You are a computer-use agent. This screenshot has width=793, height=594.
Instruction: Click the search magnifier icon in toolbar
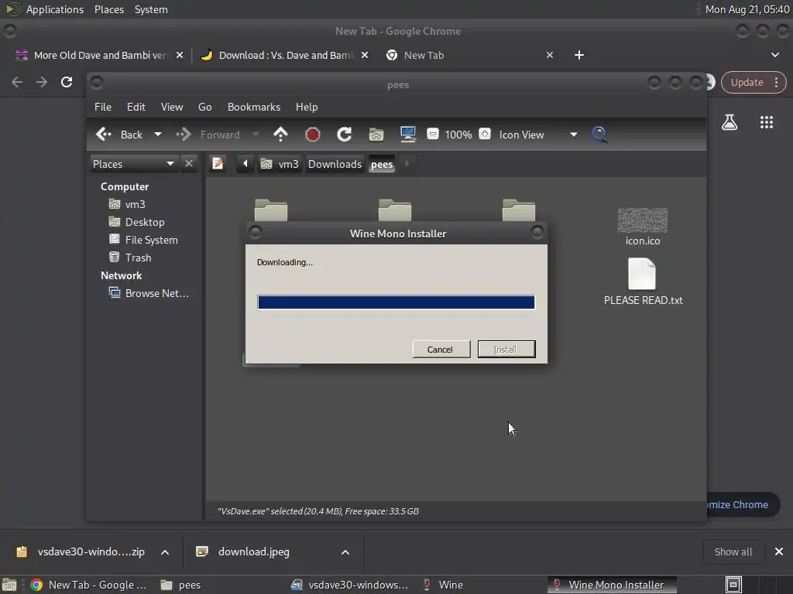pyautogui.click(x=600, y=135)
